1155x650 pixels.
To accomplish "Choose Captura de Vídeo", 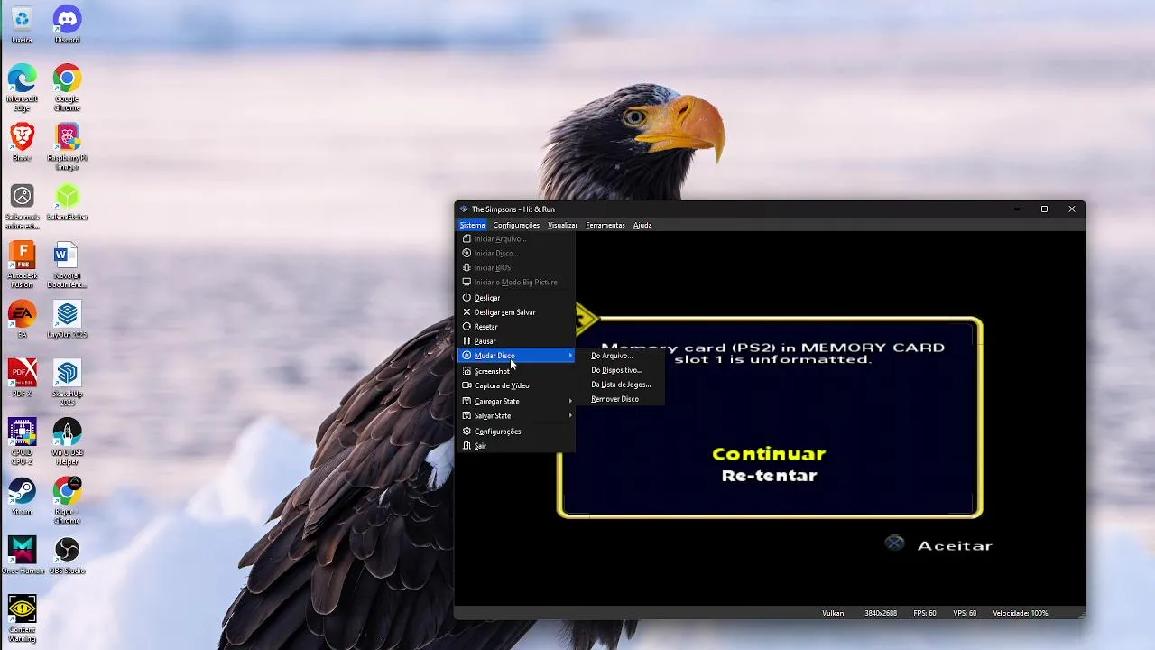I will (x=516, y=385).
